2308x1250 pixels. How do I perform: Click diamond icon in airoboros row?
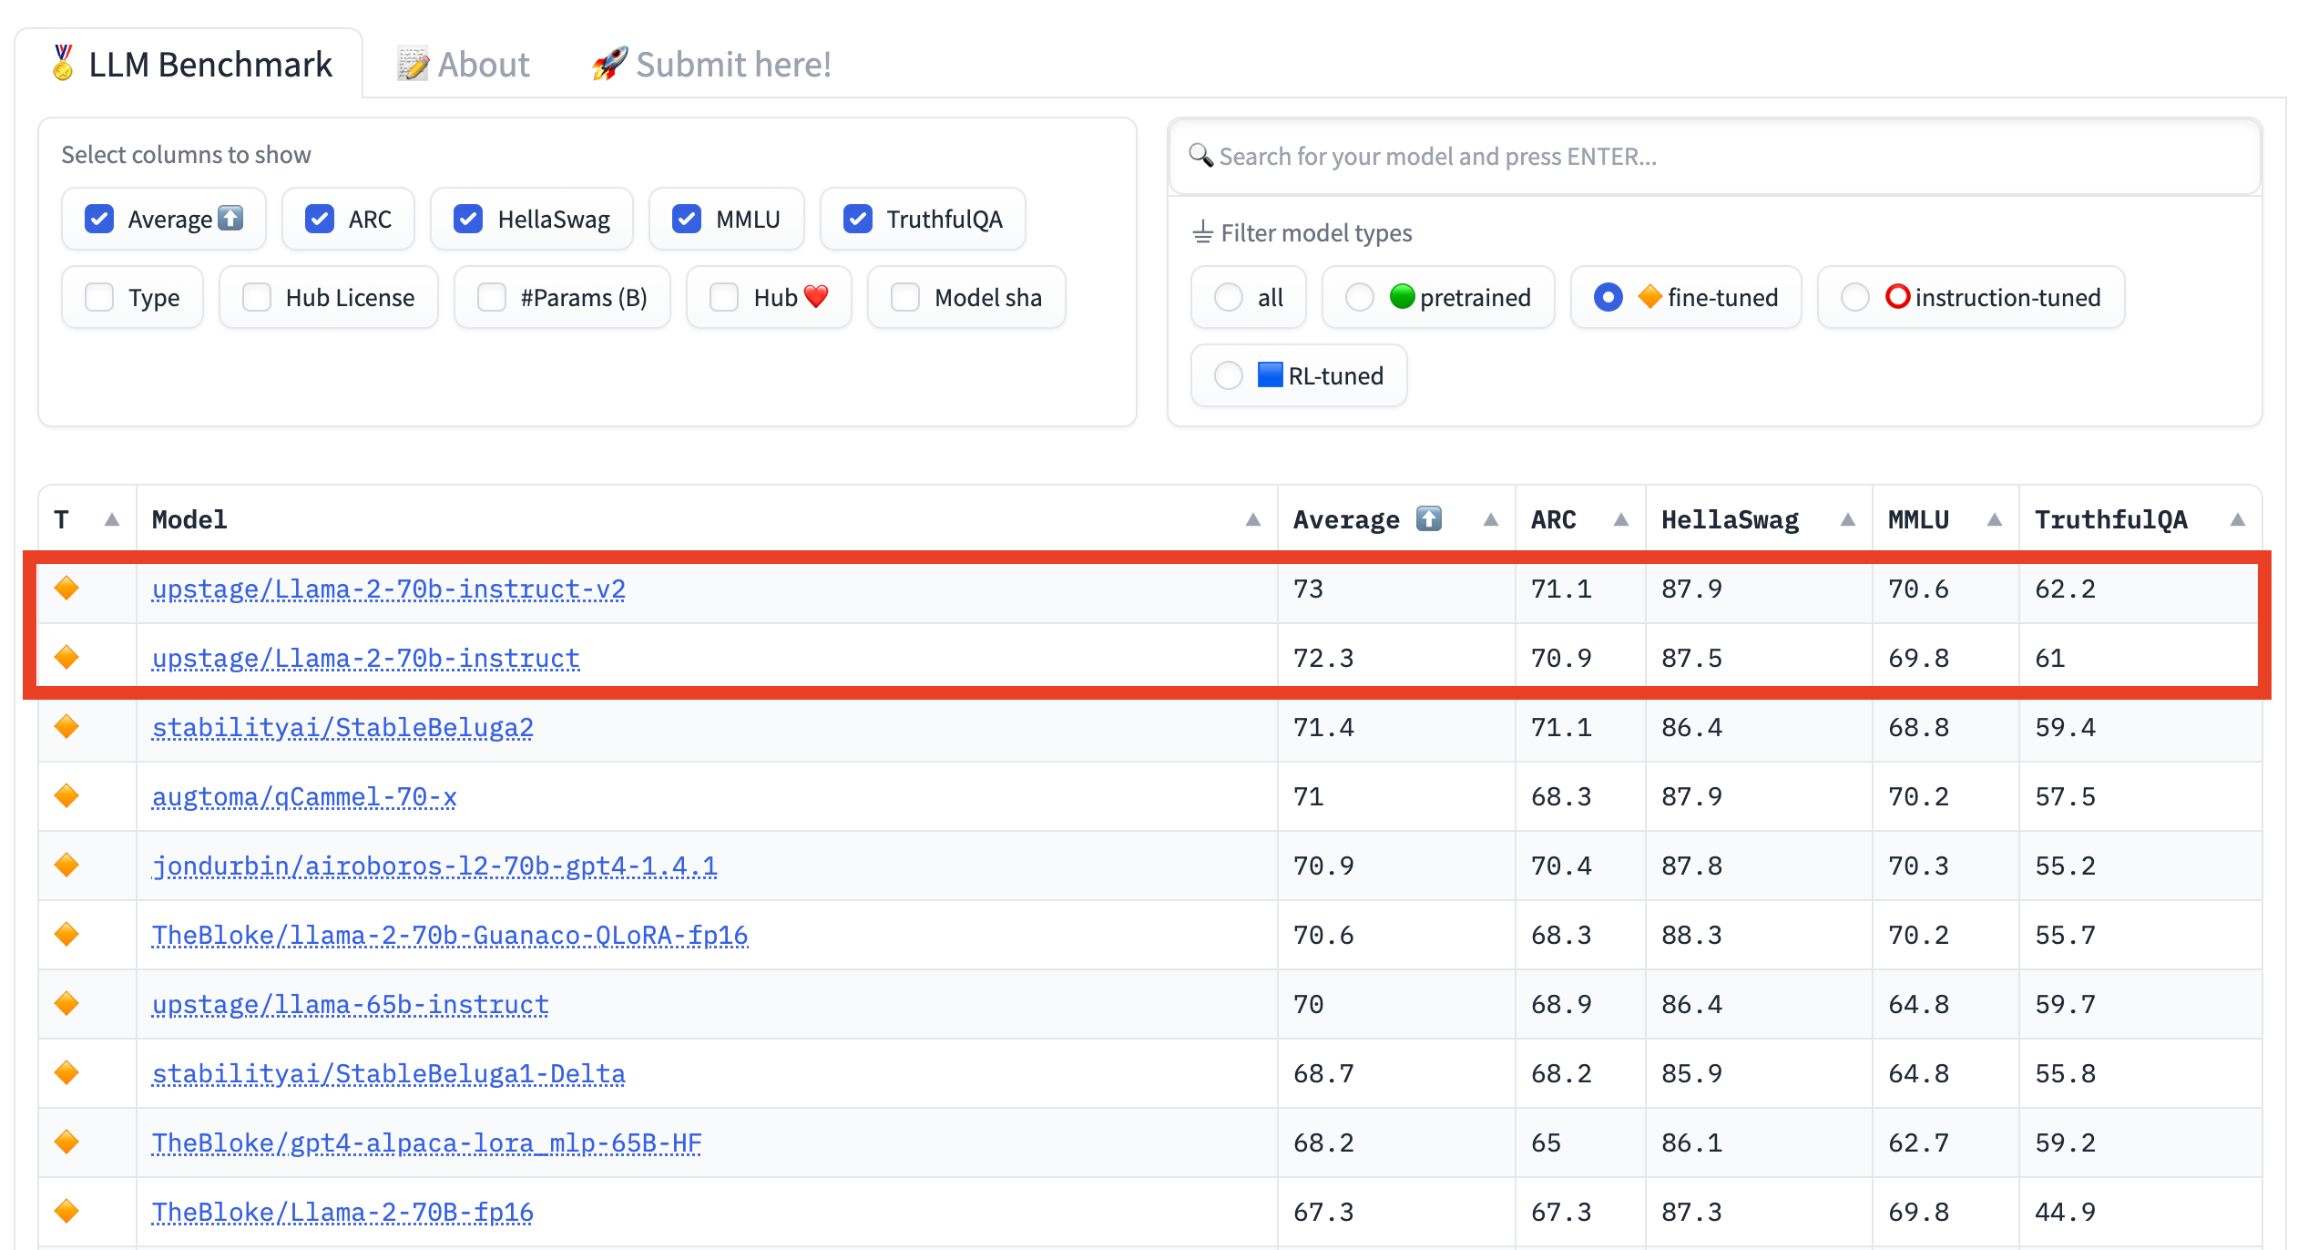[66, 866]
